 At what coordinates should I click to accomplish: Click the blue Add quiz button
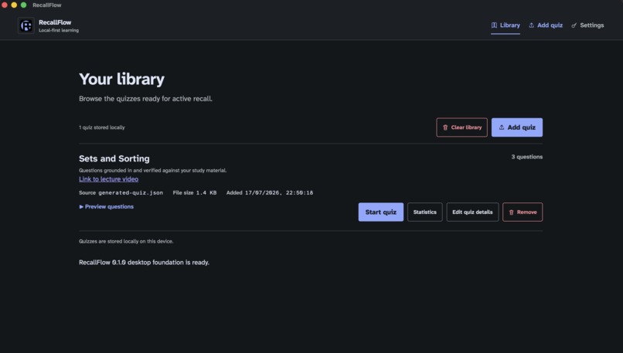517,127
